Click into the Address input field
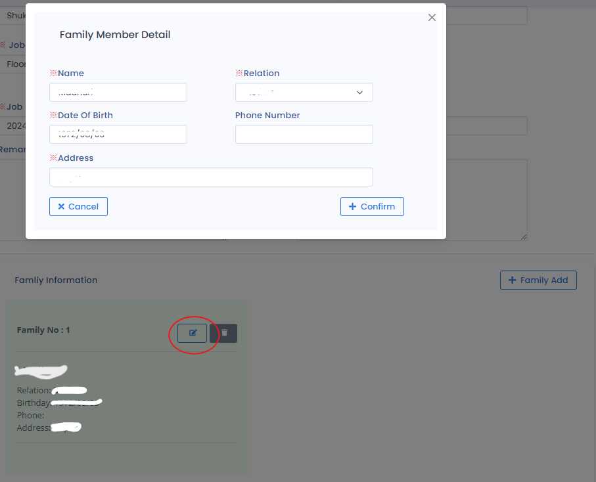This screenshot has height=482, width=596. (211, 177)
